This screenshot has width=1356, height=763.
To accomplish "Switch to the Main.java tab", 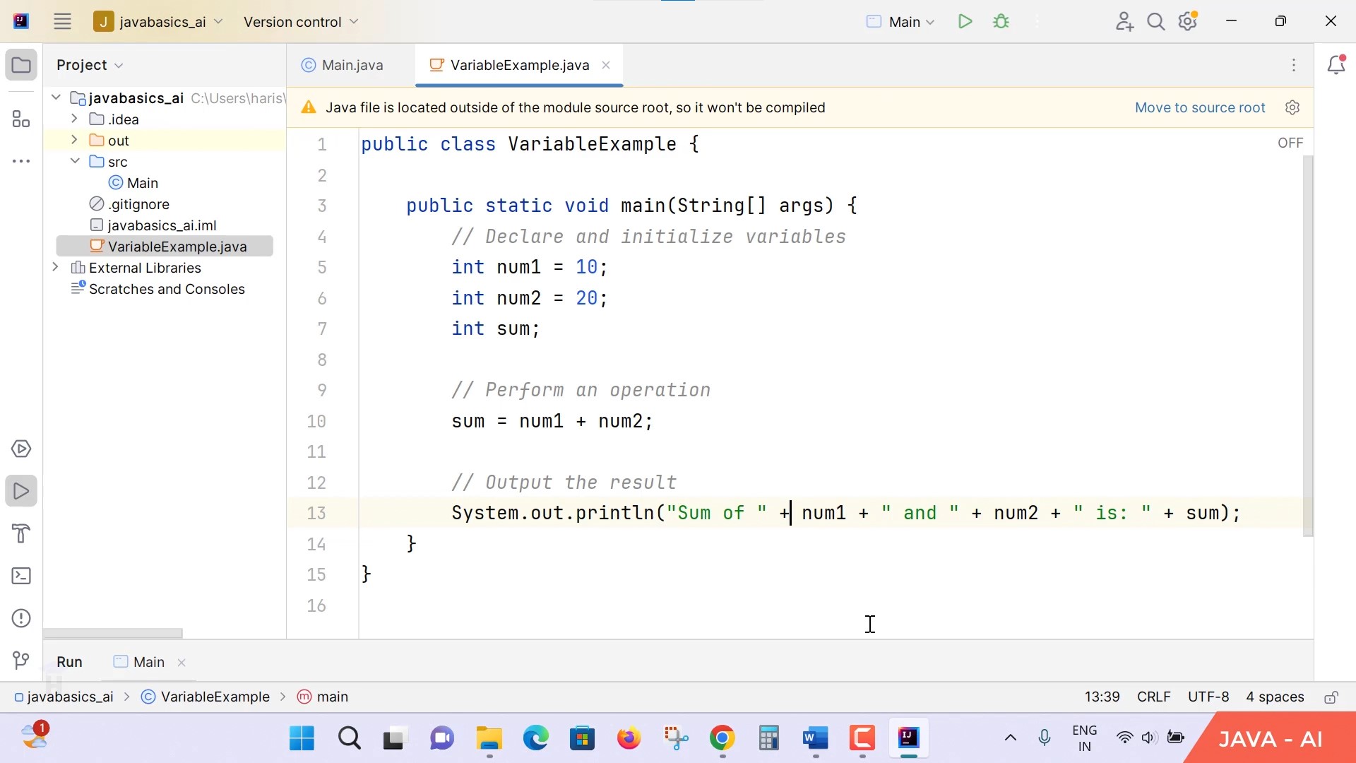I will [x=351, y=64].
